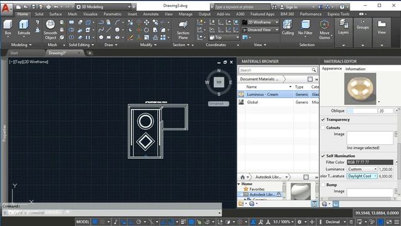Click the Help question mark icon

coord(342,7)
